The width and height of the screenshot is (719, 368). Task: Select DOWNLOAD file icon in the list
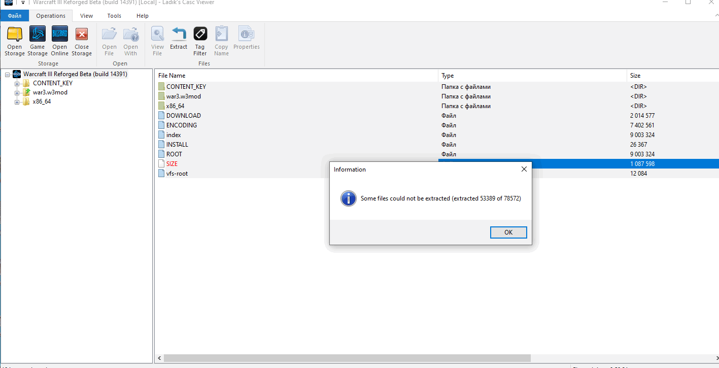[x=161, y=115]
